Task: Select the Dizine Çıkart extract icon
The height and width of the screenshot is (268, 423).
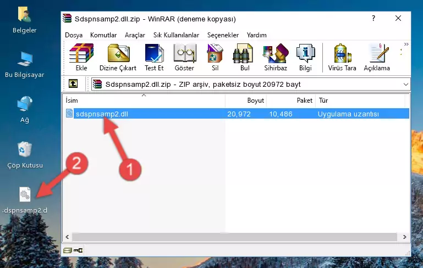Action: (x=118, y=57)
